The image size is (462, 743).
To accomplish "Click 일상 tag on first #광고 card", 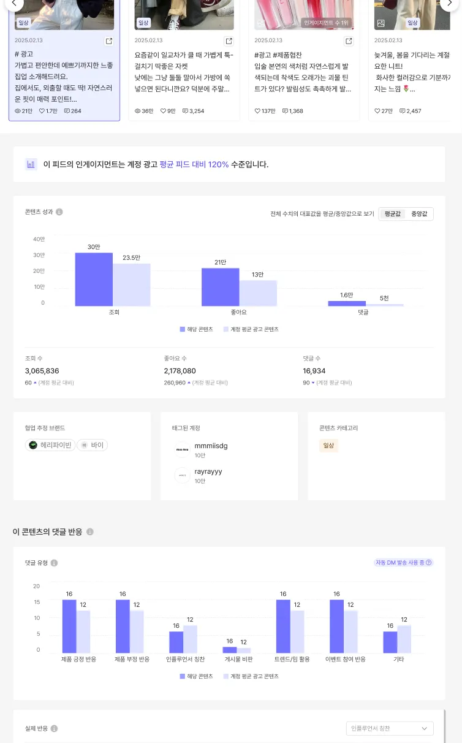I will coord(23,23).
